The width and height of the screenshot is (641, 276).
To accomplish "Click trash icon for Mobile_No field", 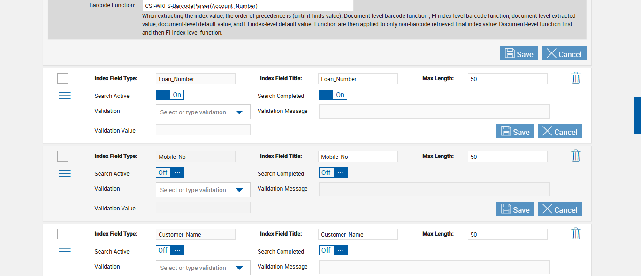I will (x=576, y=156).
